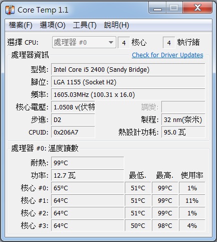Click the Check for Driver Updates link
217x242 pixels.
[167, 55]
